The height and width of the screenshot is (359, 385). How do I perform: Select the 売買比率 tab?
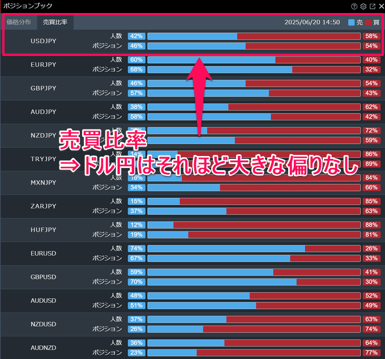(55, 22)
